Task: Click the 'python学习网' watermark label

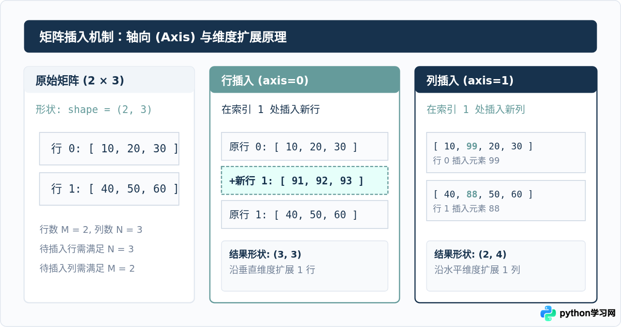Action: point(588,313)
